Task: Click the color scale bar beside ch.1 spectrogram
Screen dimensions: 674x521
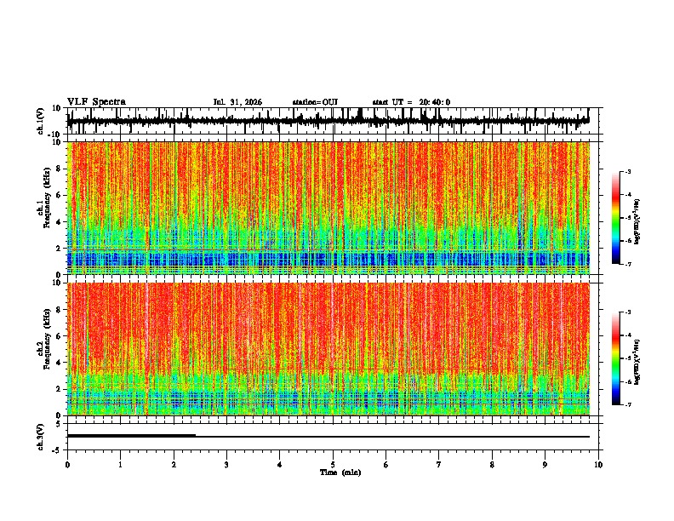Action: (615, 218)
